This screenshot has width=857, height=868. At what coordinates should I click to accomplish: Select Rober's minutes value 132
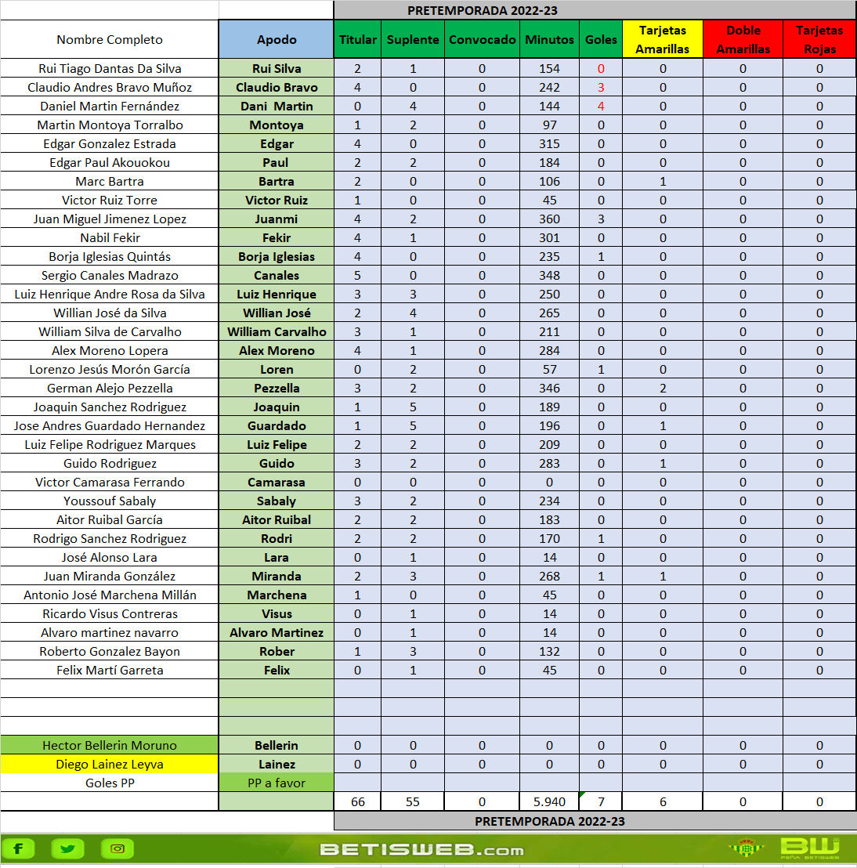coord(550,652)
